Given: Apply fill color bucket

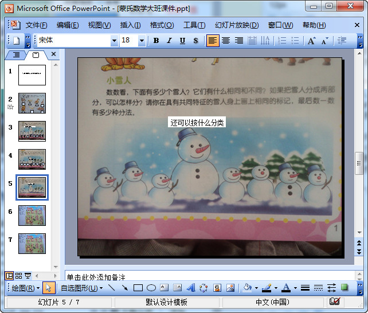Looking at the screenshot, I should (248, 288).
